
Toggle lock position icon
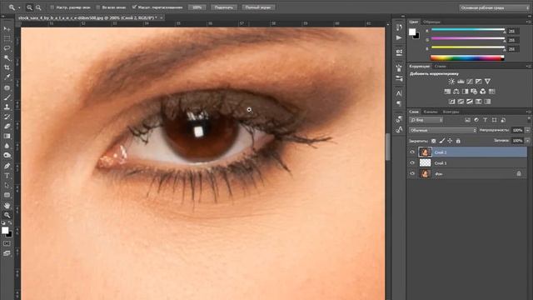click(450, 141)
